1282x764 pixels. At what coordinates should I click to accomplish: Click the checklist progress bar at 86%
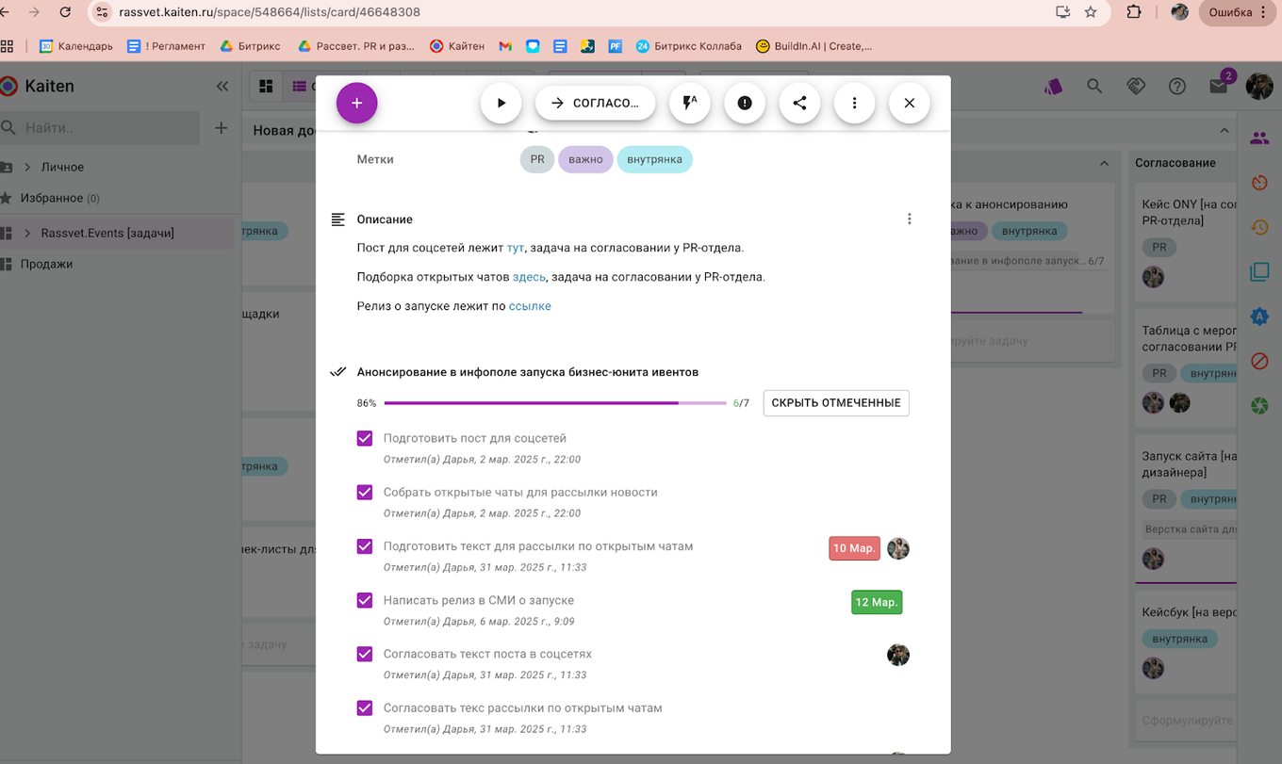[555, 403]
